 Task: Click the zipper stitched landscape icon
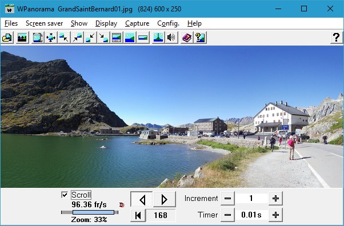[158, 38]
